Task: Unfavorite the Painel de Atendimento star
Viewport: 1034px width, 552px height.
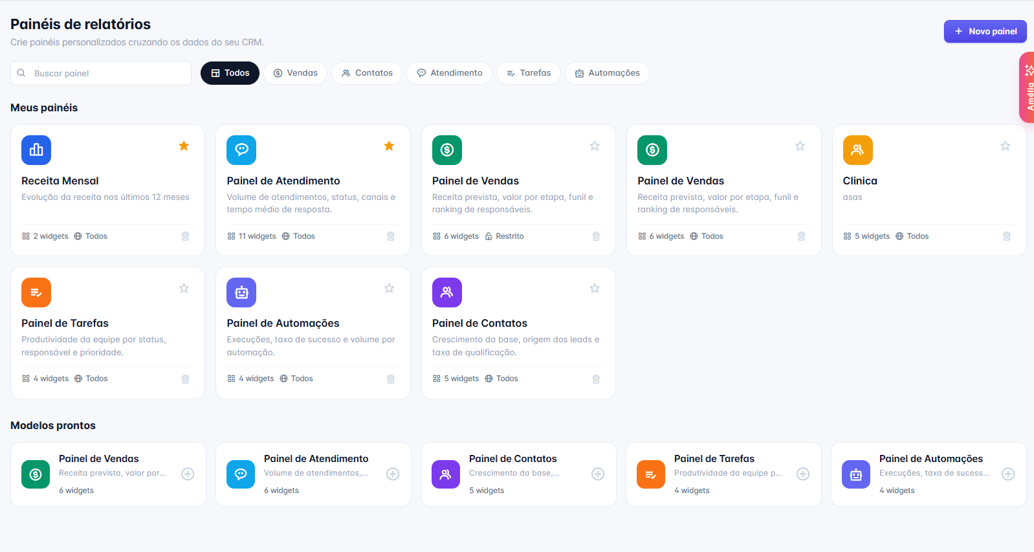Action: tap(389, 146)
